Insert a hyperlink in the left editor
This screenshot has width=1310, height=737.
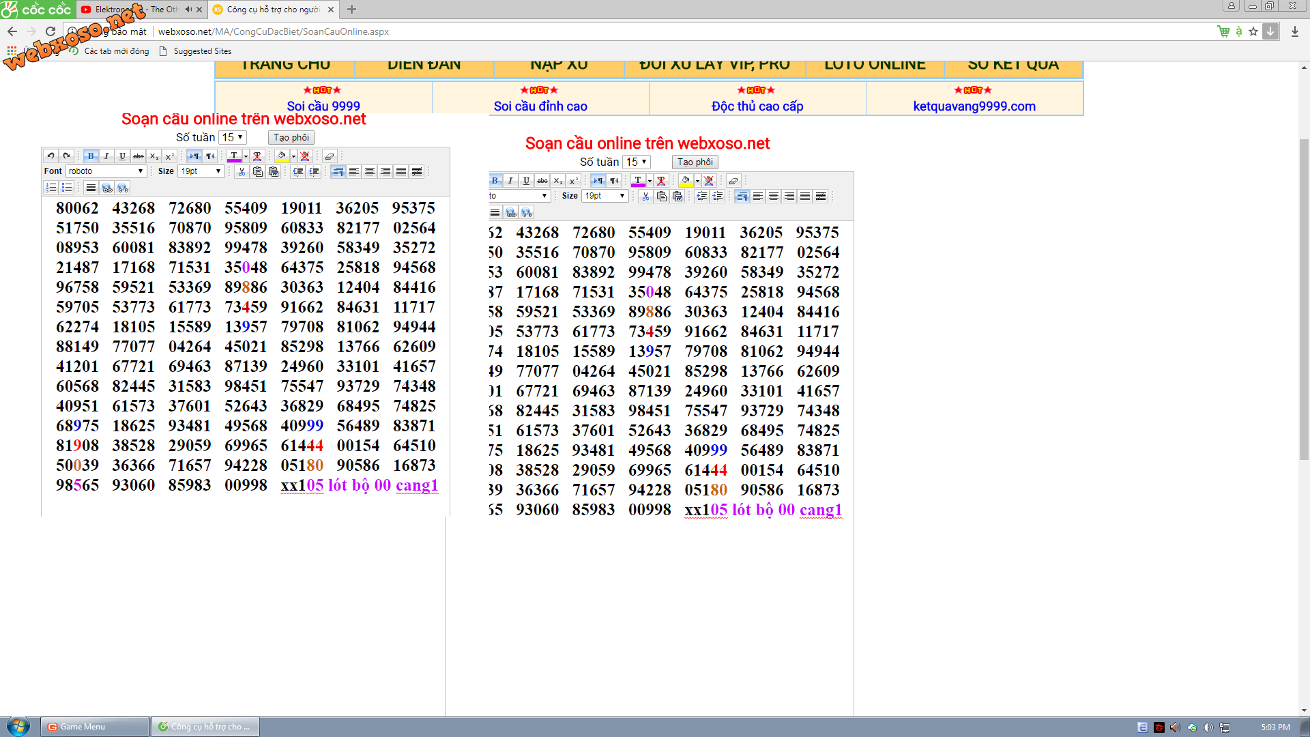point(107,188)
